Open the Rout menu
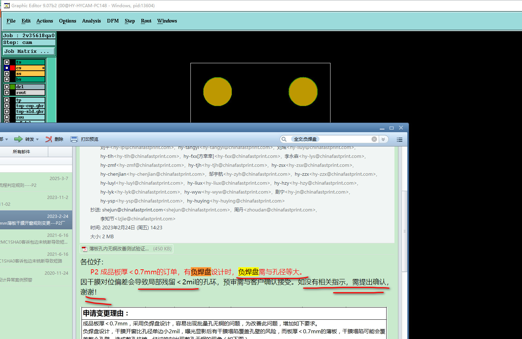 pos(146,21)
